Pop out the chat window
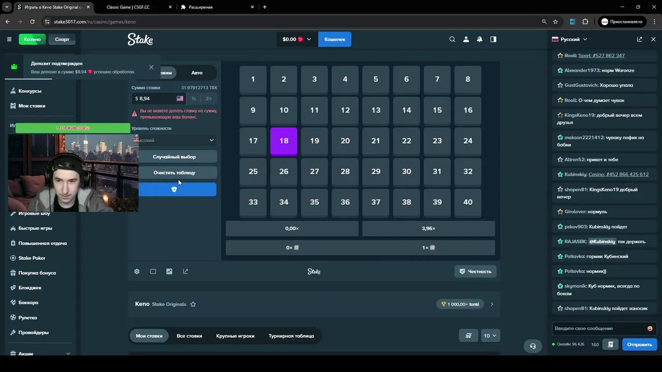This screenshot has width=662, height=372. (639, 39)
